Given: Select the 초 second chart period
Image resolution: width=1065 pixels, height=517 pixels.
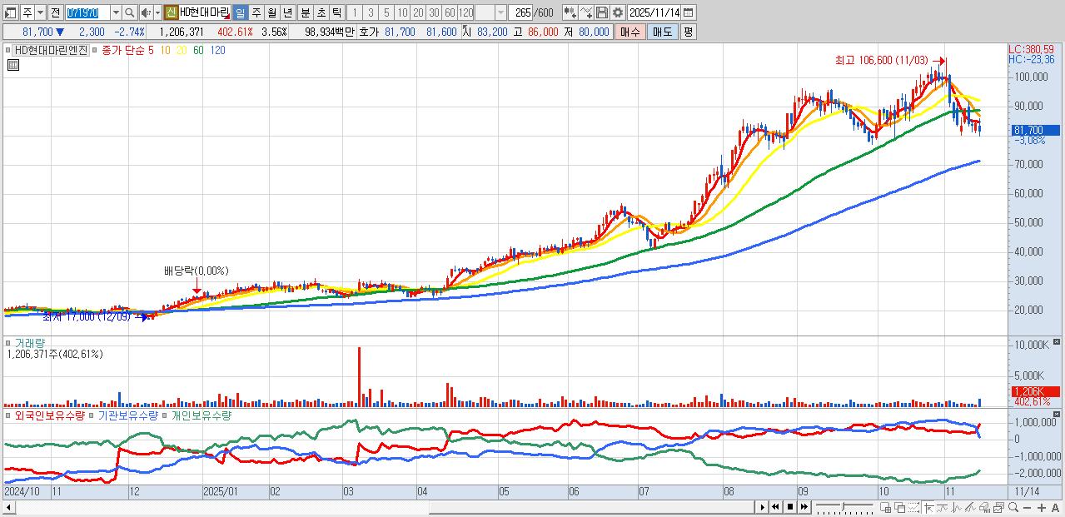Looking at the screenshot, I should (321, 12).
